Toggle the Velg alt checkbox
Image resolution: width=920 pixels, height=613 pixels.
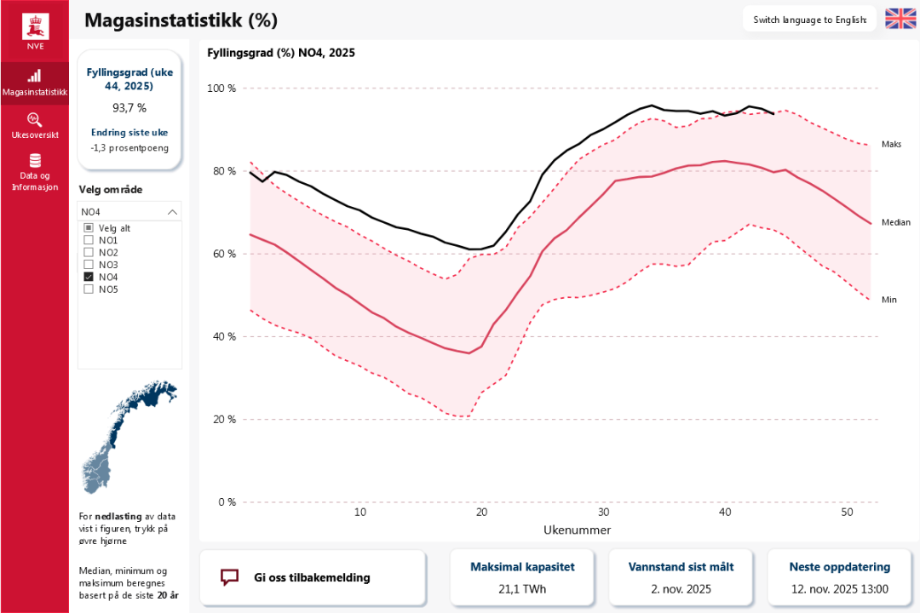click(x=89, y=228)
